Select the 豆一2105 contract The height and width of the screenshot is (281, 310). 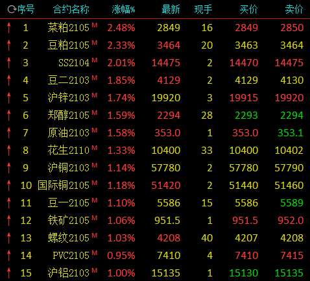point(69,203)
